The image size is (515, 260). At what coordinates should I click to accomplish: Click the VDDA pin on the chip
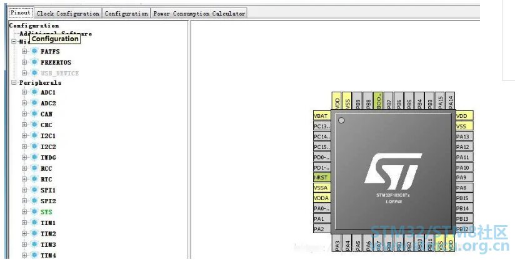[x=322, y=198]
